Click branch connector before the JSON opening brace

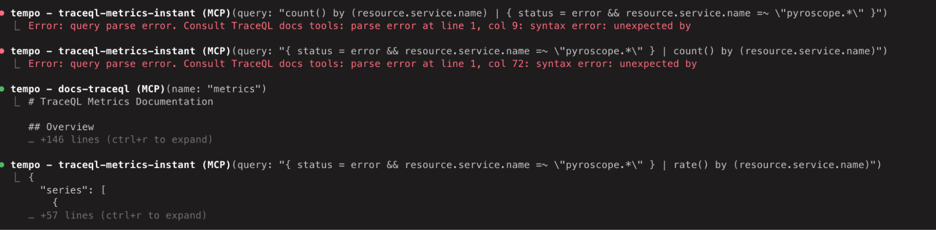[17, 177]
